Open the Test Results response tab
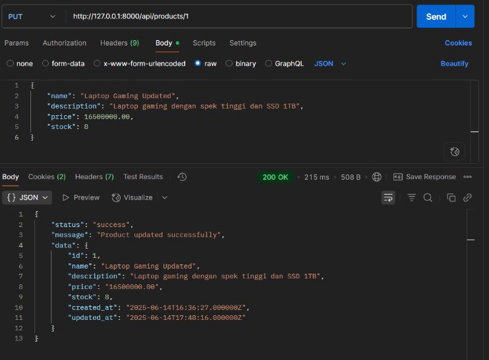The image size is (489, 360). [143, 177]
